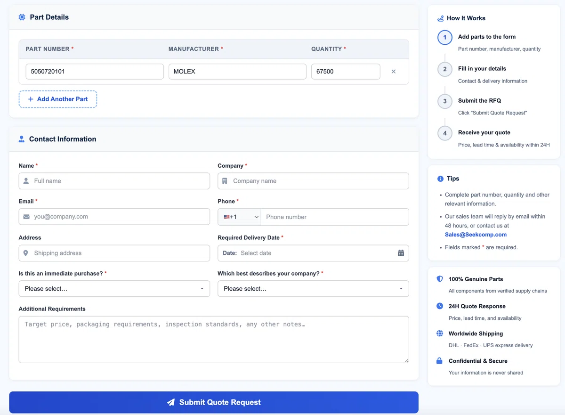565x415 pixels.
Task: Click the 'Receive your quote' step title
Action: tap(484, 133)
